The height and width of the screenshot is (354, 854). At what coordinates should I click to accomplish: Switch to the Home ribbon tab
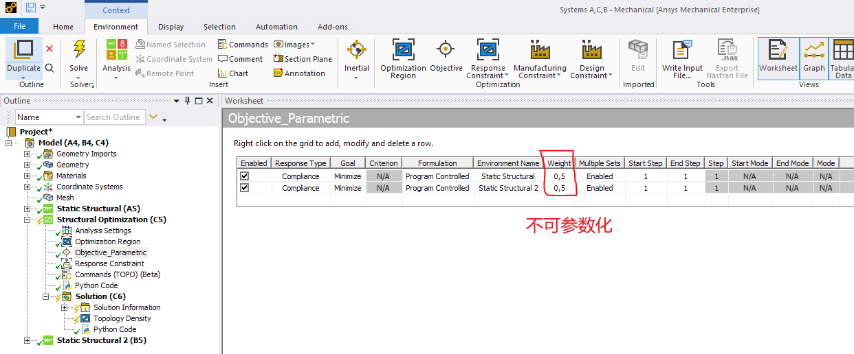click(x=63, y=27)
